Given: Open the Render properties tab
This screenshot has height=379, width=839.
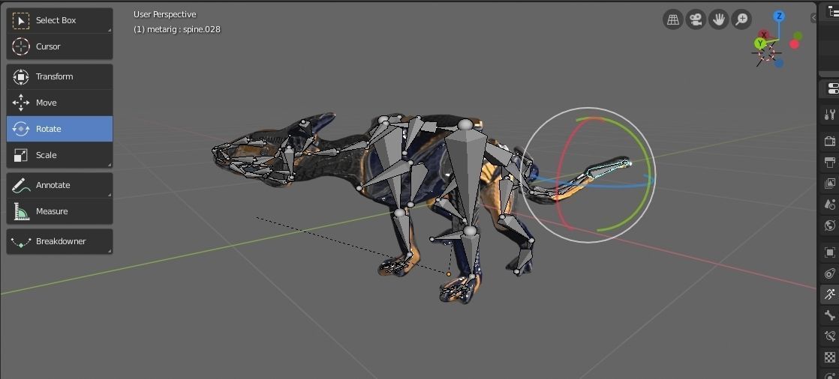Looking at the screenshot, I should [830, 141].
